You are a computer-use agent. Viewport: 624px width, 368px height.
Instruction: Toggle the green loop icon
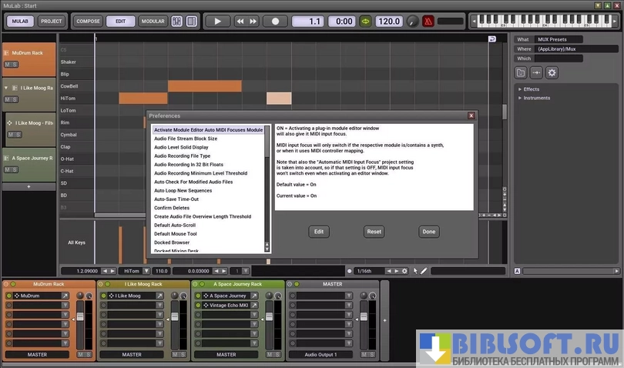coord(365,22)
